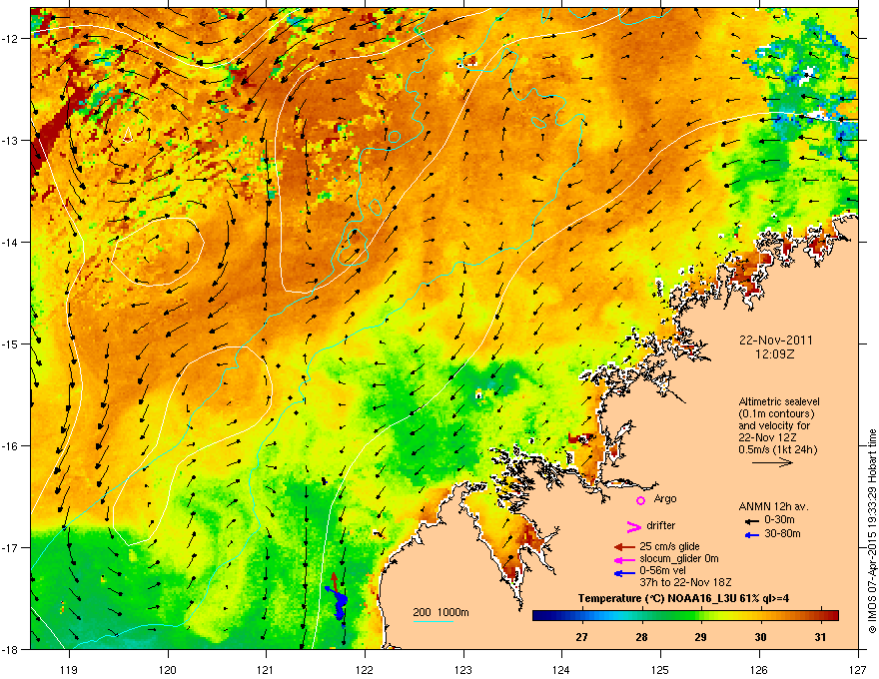Click the '37h to 22-Nov 18Z' text
The height and width of the screenshot is (679, 879).
tap(685, 582)
